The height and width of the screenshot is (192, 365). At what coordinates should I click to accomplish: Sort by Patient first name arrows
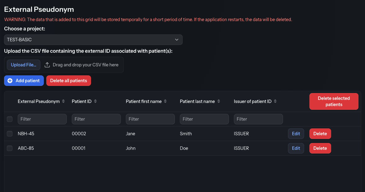pos(165,101)
